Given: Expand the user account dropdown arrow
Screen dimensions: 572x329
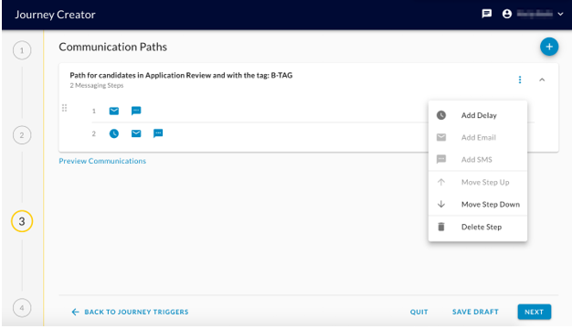Looking at the screenshot, I should click(x=560, y=15).
